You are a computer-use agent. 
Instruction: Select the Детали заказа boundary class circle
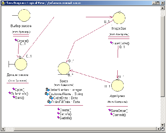point(21,64)
